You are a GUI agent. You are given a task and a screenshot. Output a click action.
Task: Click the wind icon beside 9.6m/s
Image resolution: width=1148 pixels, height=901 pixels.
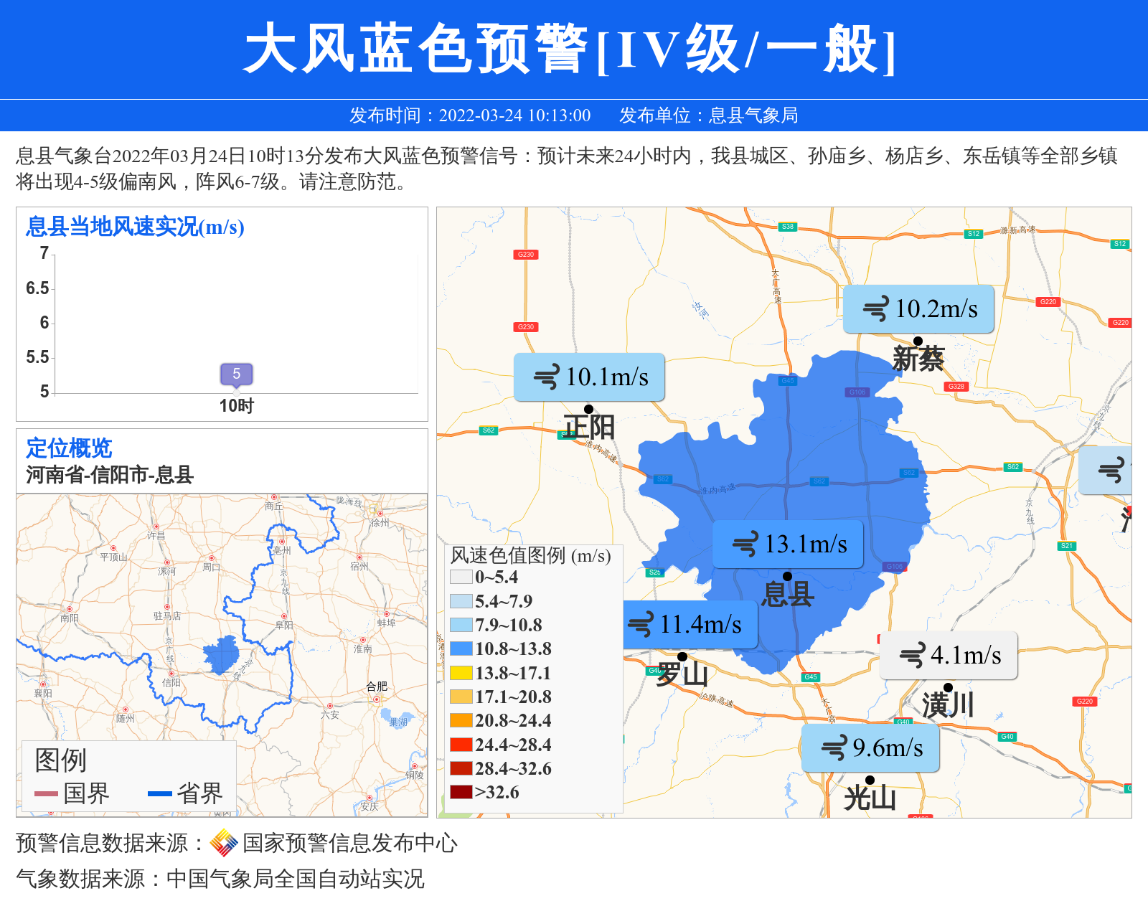pyautogui.click(x=834, y=748)
